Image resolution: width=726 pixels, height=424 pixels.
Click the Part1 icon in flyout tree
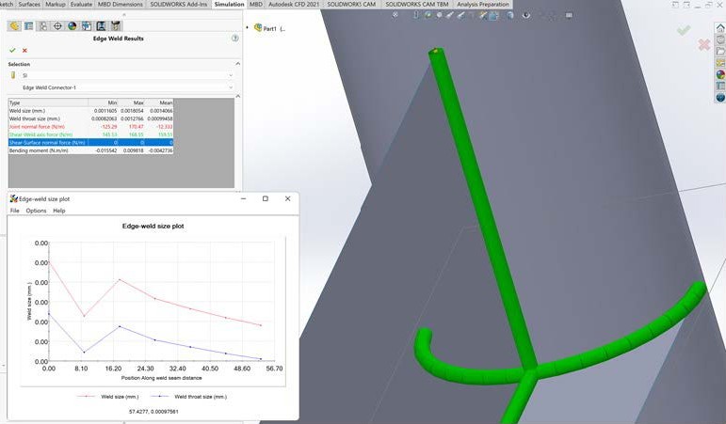pos(258,28)
